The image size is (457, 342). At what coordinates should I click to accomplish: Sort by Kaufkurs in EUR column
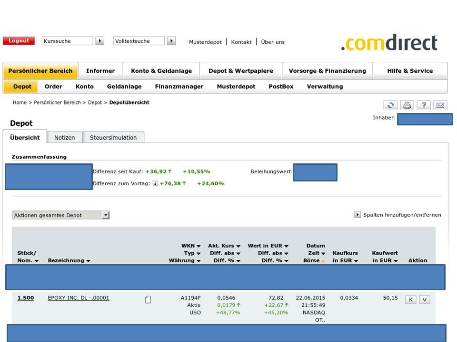pyautogui.click(x=356, y=261)
